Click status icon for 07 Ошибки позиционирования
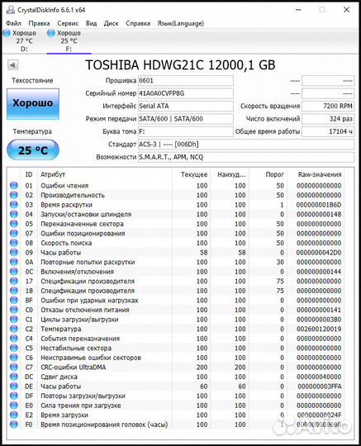Image resolution: width=361 pixels, height=446 pixels. (14, 233)
